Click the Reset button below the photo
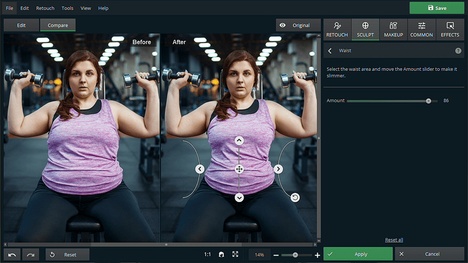Viewport: 468px width, 263px height. pos(68,255)
